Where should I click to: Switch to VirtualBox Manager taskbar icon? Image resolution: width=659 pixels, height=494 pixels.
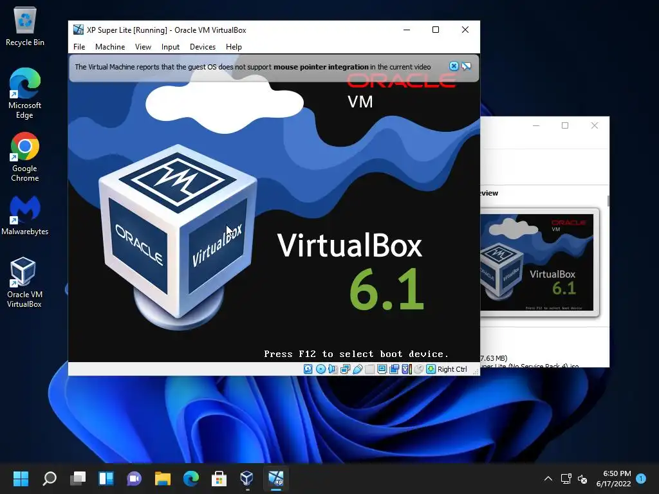coord(247,479)
